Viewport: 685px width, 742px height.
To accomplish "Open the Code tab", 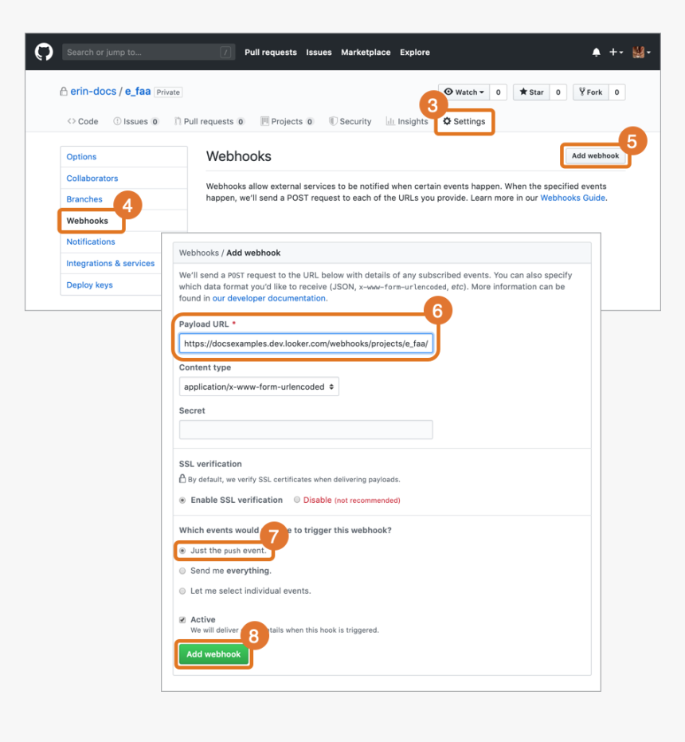I will coord(83,122).
